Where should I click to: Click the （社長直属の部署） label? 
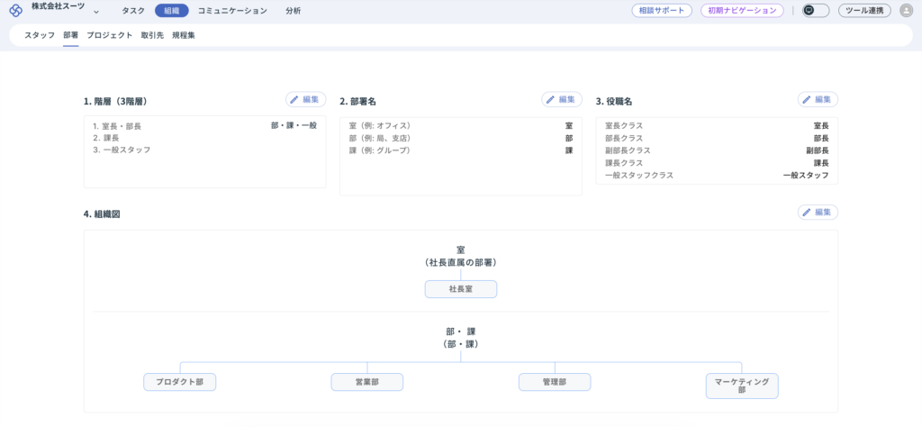tap(461, 263)
